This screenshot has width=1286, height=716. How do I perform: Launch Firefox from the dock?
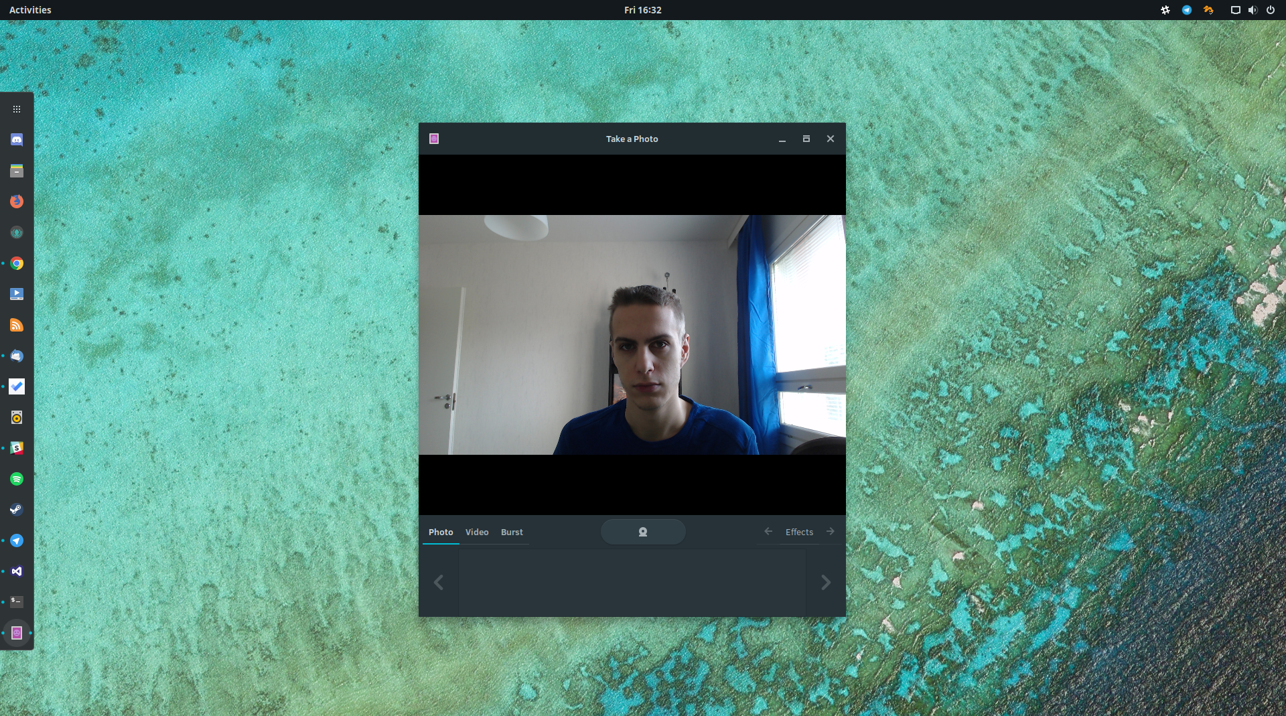coord(17,202)
